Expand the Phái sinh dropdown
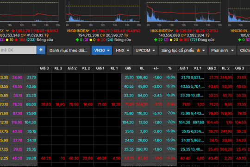 (x=222, y=51)
